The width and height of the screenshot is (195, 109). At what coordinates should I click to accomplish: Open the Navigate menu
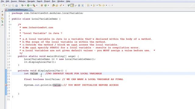coord(31,1)
